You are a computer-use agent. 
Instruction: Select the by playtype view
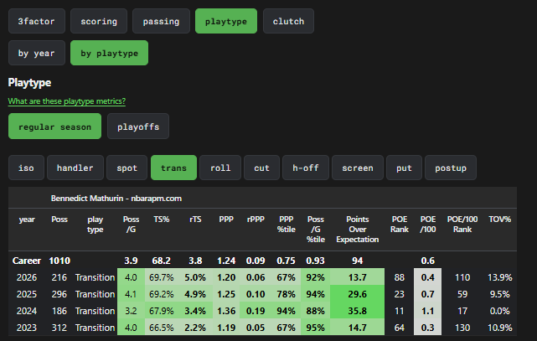point(109,53)
